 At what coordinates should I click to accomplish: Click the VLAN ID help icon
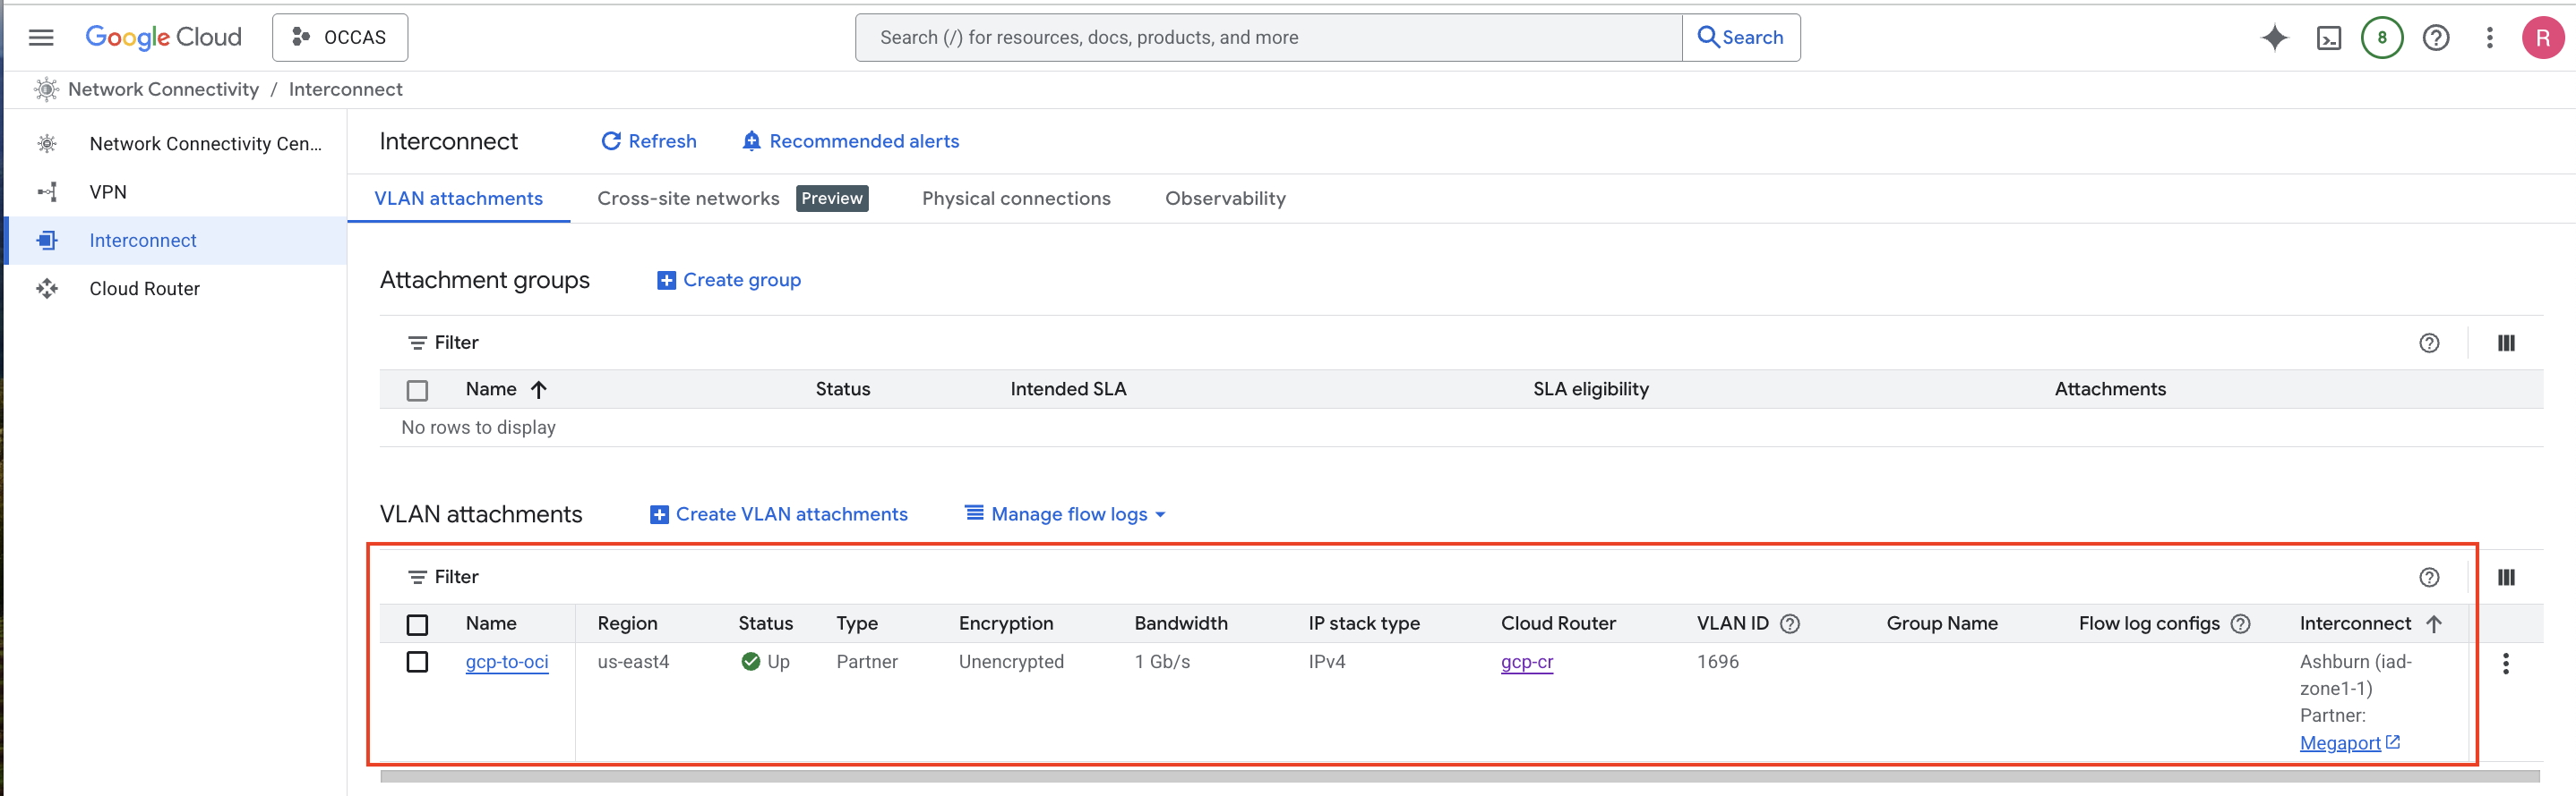1790,624
